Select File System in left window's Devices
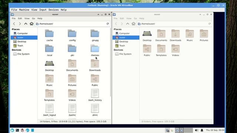The image size is (237, 133). coord(24,54)
